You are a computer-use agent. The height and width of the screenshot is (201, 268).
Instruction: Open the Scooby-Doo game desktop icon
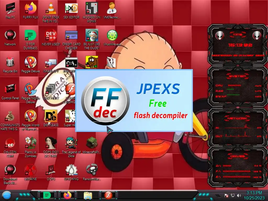click(92, 62)
